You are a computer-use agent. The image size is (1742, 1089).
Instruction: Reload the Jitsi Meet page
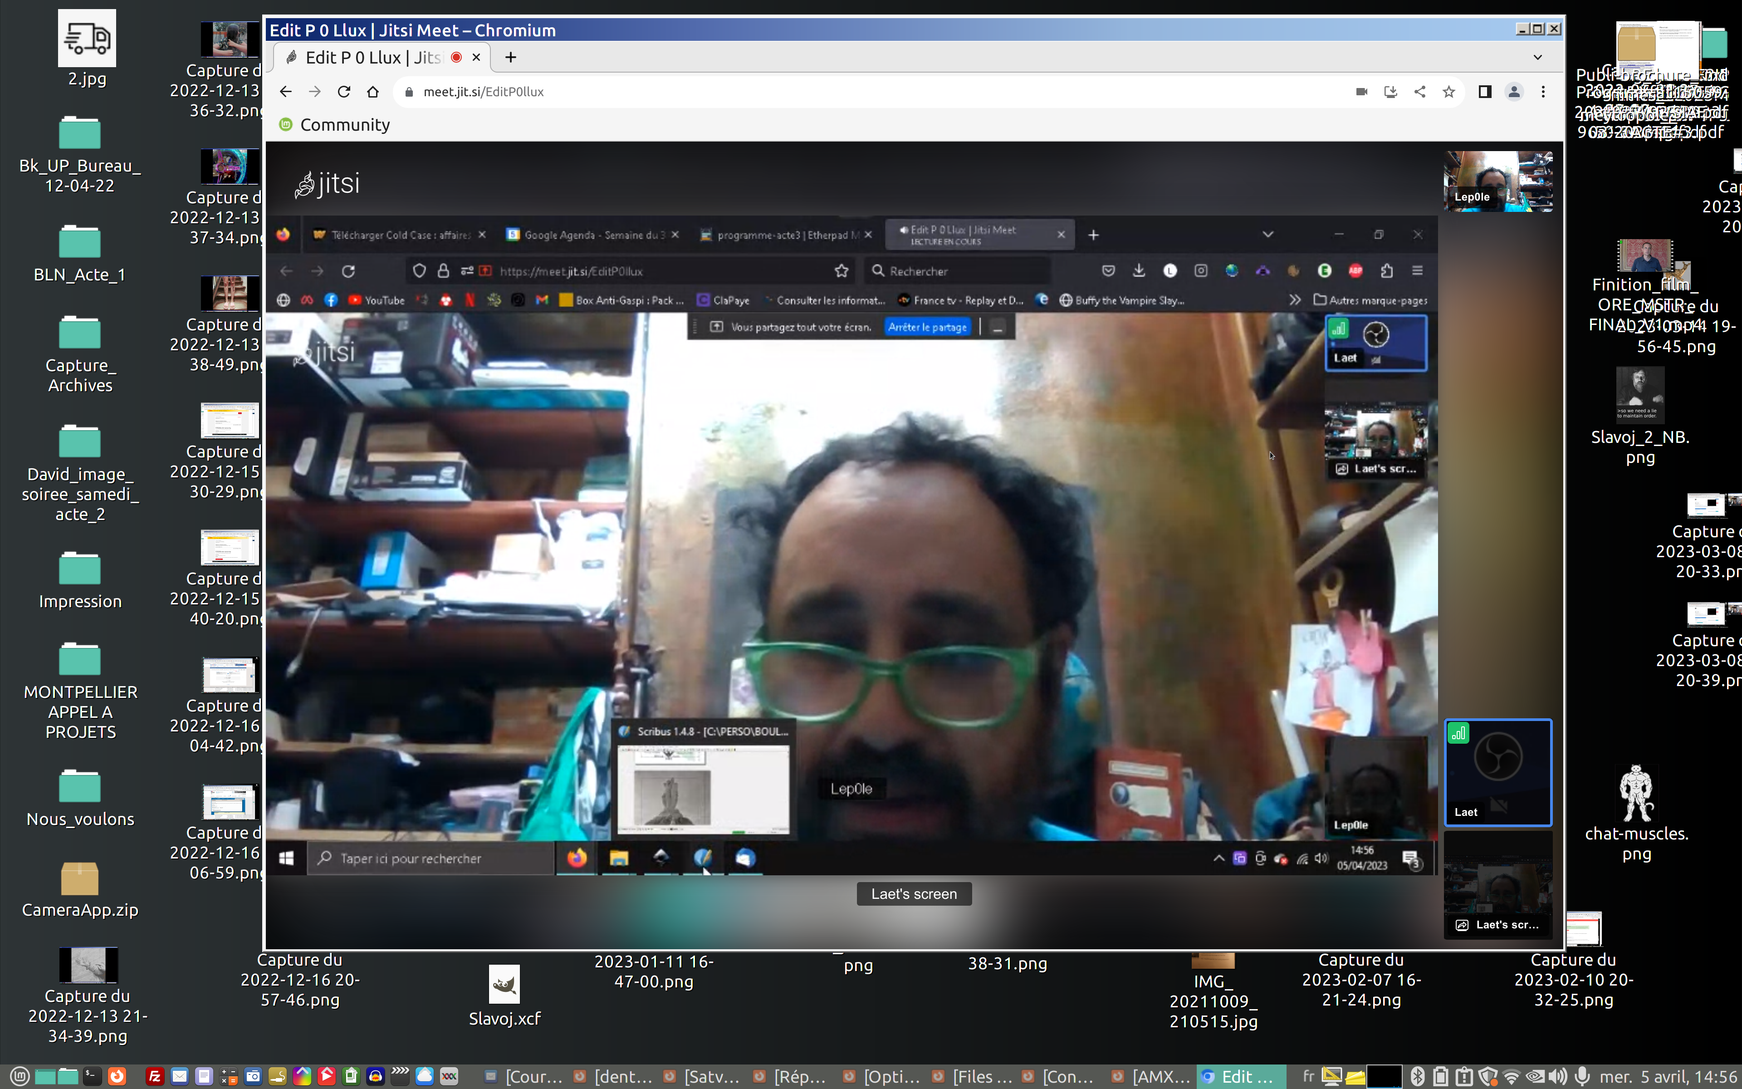click(344, 92)
